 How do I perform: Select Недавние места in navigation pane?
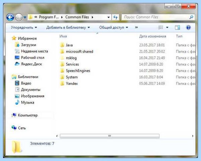pos(35,51)
